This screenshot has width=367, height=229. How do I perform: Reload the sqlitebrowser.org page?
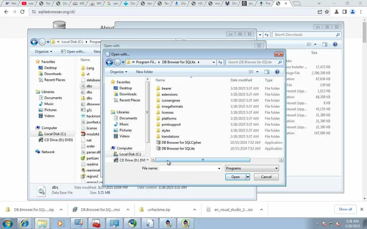click(22, 12)
